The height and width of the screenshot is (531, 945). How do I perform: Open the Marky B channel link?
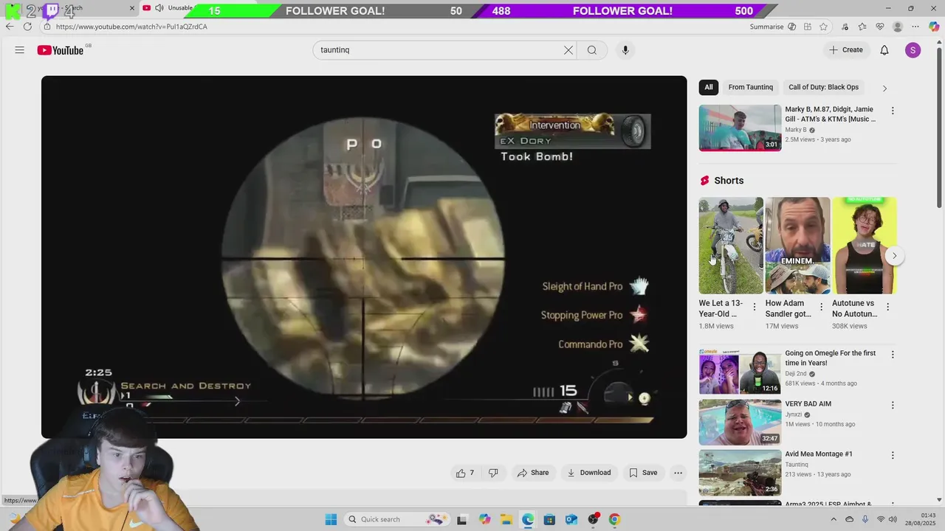coord(796,130)
